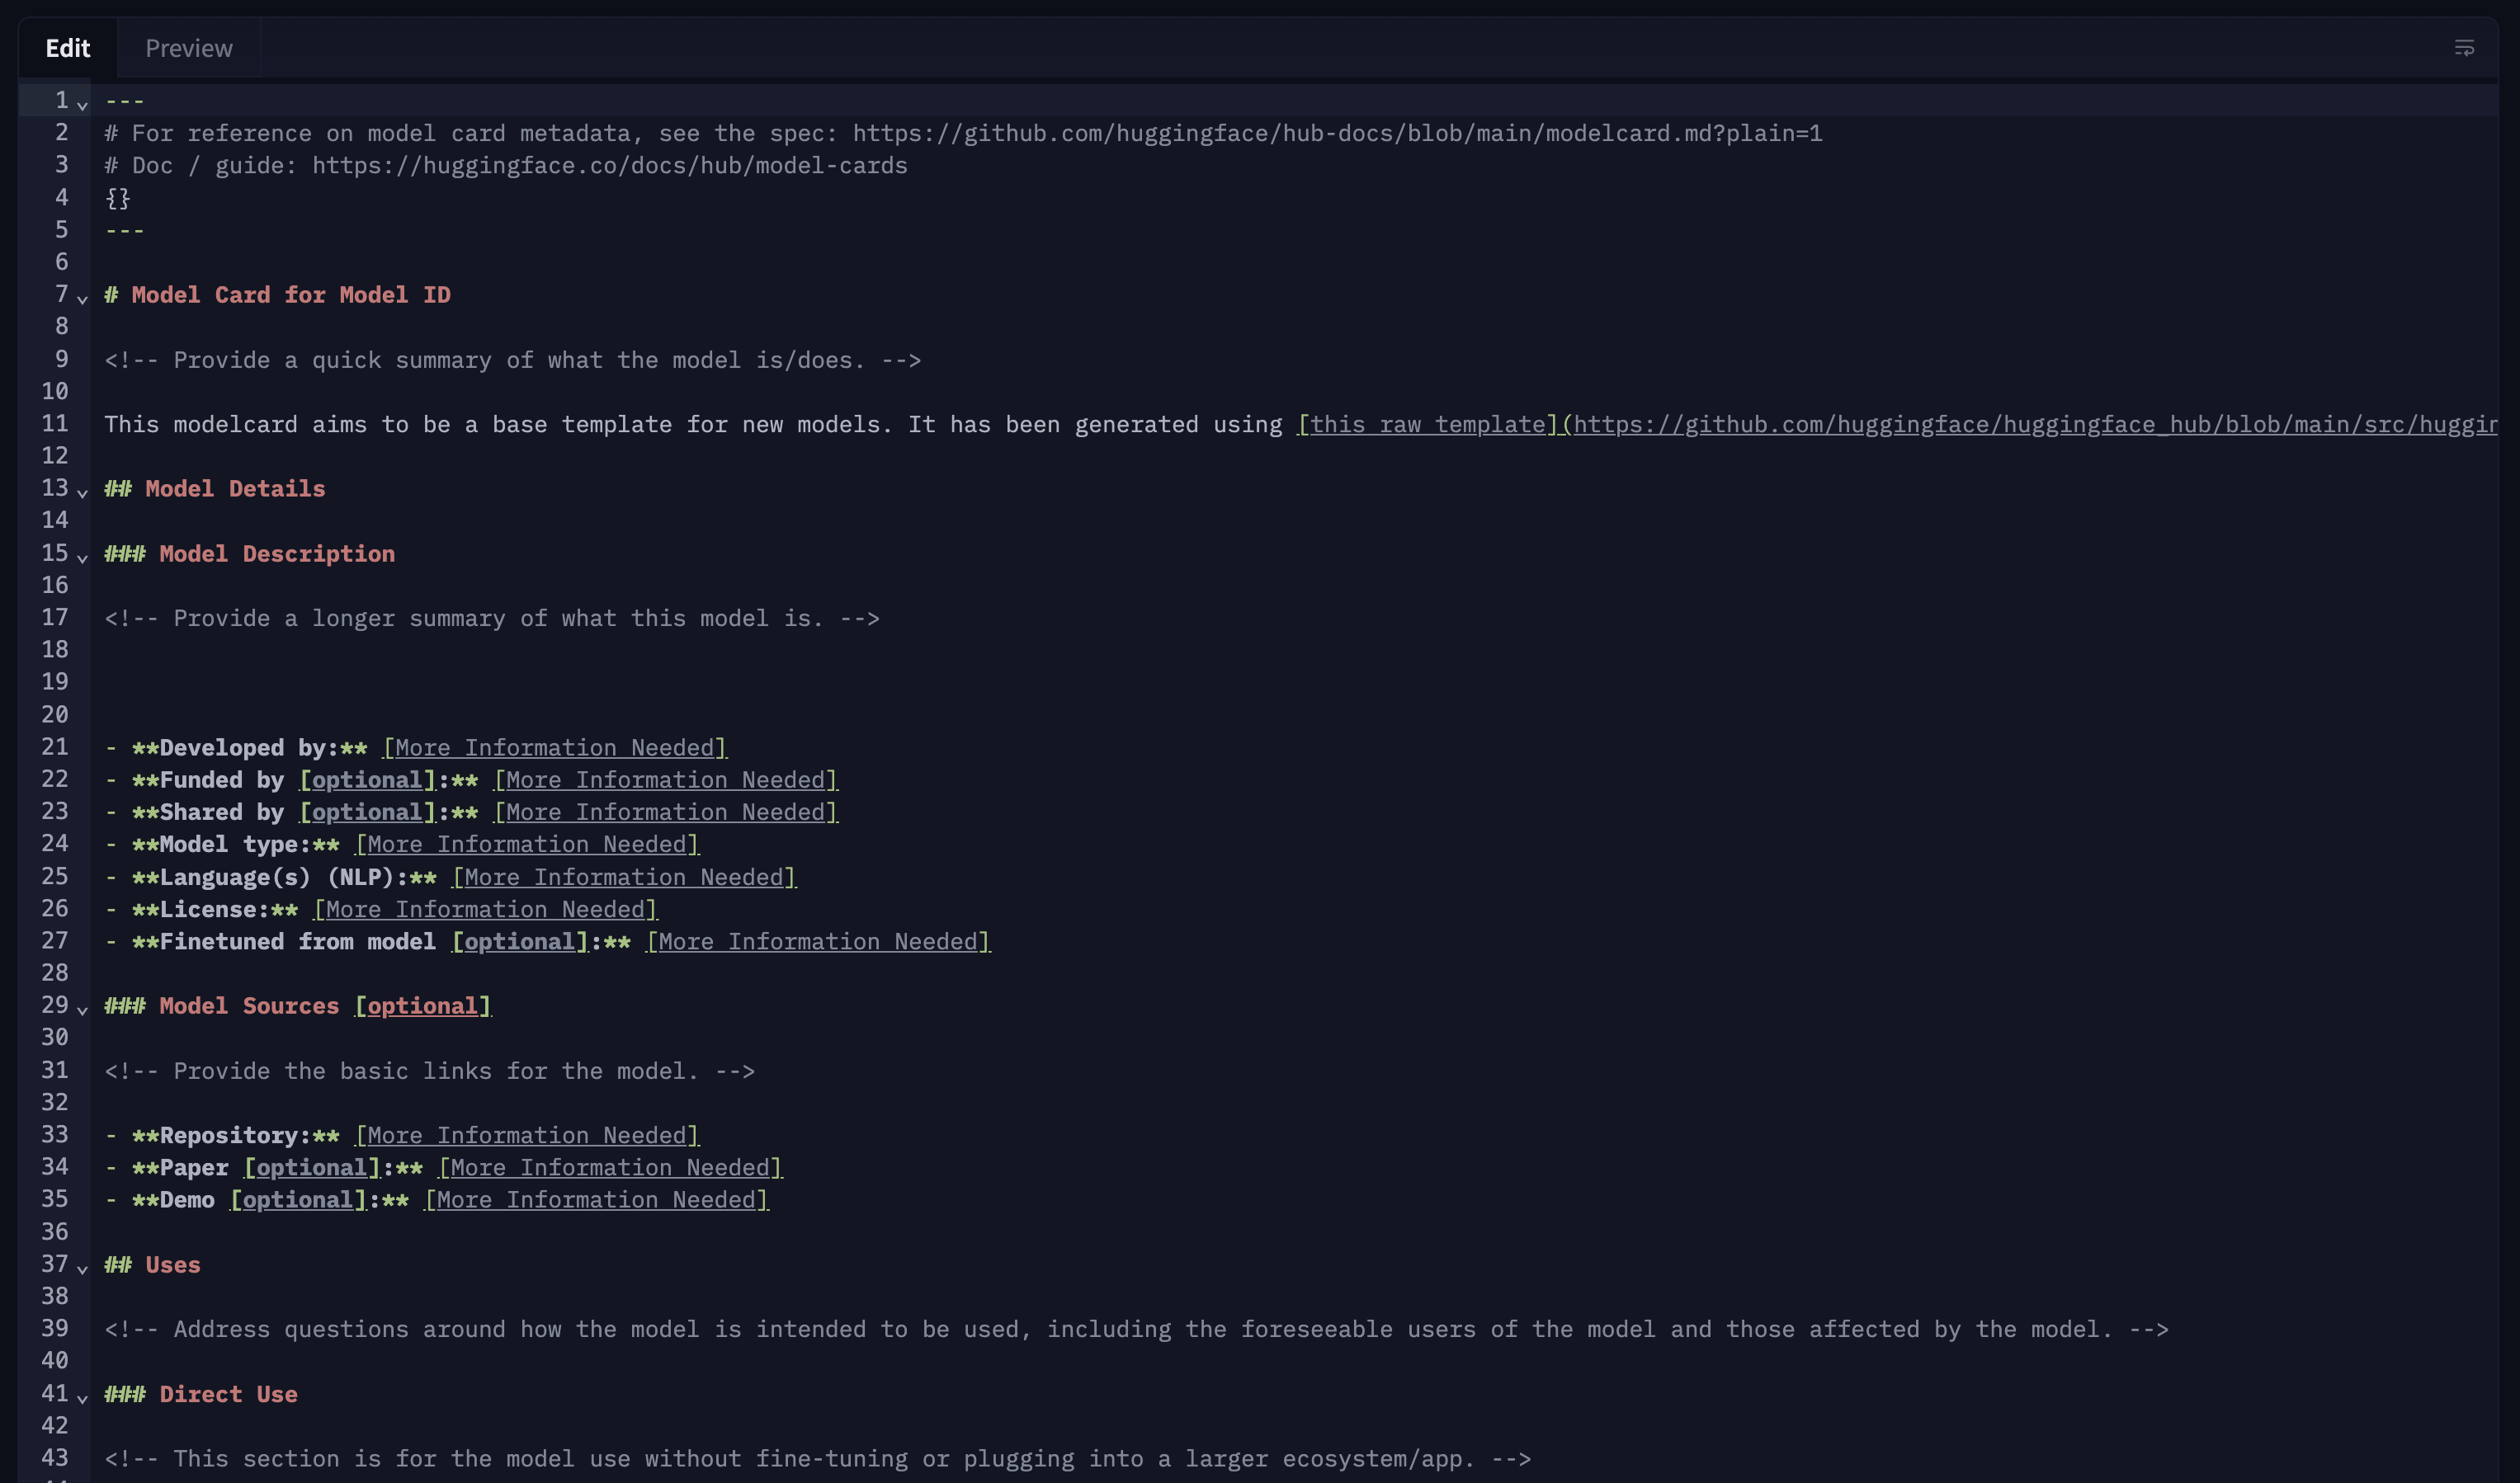Fold the Uses section on line 37
The width and height of the screenshot is (2520, 1483).
pos(83,1269)
